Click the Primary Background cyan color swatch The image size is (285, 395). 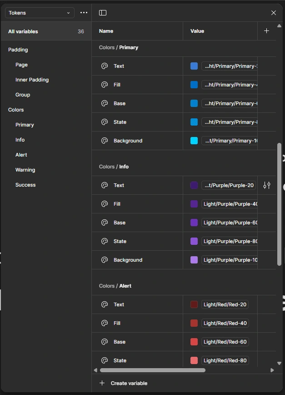pyautogui.click(x=194, y=141)
